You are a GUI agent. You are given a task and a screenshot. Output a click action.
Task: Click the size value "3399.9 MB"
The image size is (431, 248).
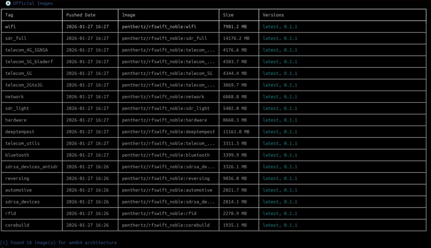coord(235,155)
